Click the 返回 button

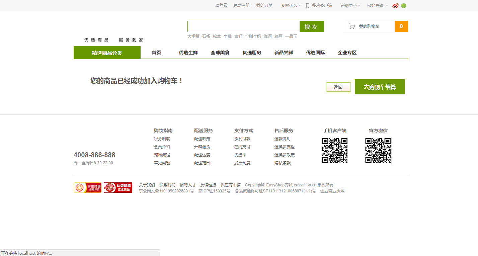[338, 87]
